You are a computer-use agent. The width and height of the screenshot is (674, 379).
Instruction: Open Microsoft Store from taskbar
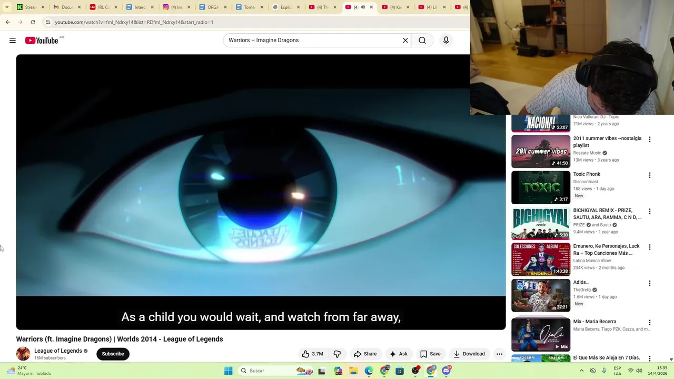tap(400, 371)
